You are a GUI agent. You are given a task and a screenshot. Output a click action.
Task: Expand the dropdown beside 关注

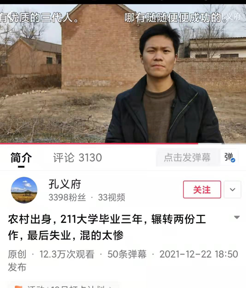click(x=232, y=190)
